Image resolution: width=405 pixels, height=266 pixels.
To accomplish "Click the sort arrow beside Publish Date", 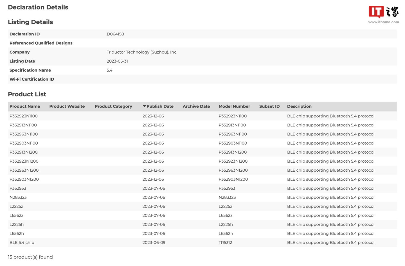I will tap(144, 106).
